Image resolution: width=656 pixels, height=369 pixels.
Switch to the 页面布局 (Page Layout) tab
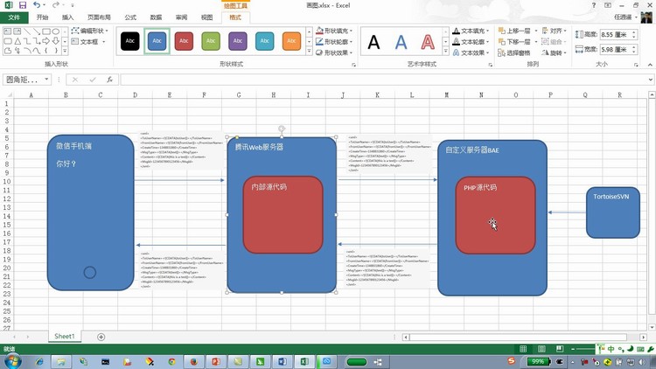99,17
